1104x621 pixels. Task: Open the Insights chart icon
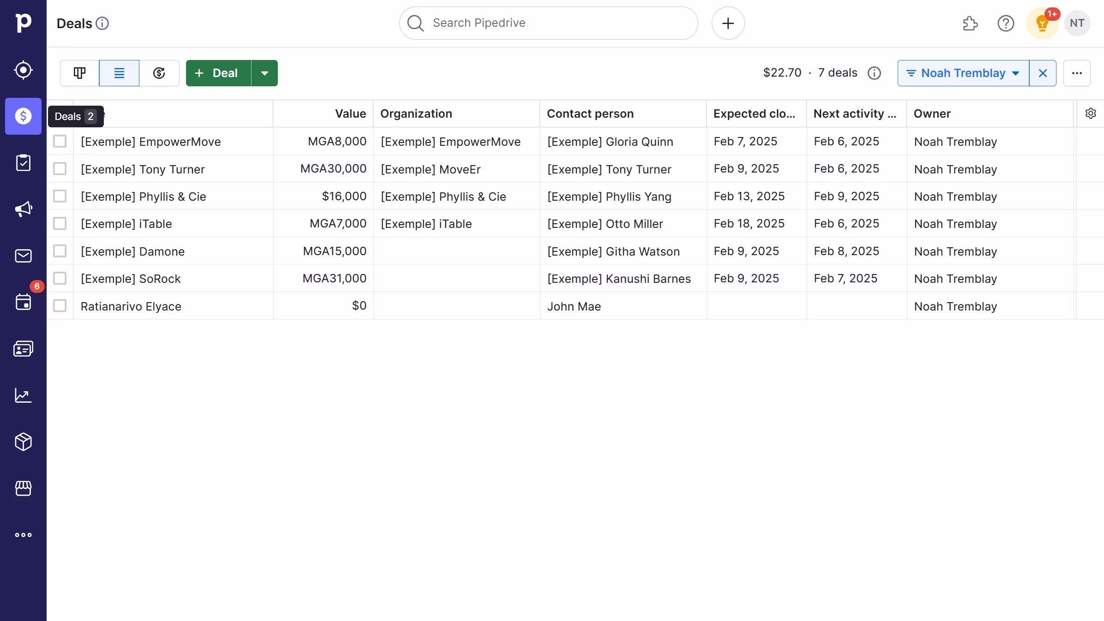point(23,395)
